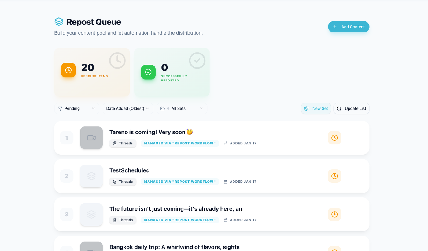Click Managed via Repost Workflow label on Tareno is coming
428x251 pixels.
[180, 143]
